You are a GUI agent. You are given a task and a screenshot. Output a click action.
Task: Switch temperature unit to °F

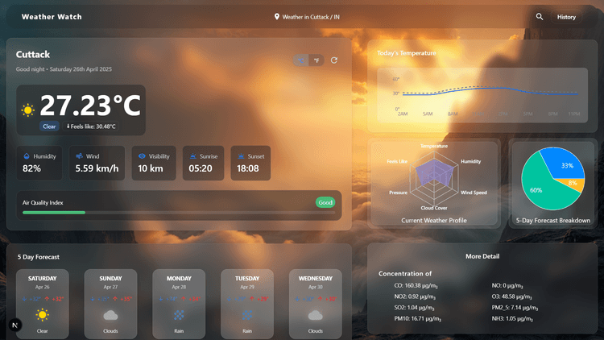(317, 60)
